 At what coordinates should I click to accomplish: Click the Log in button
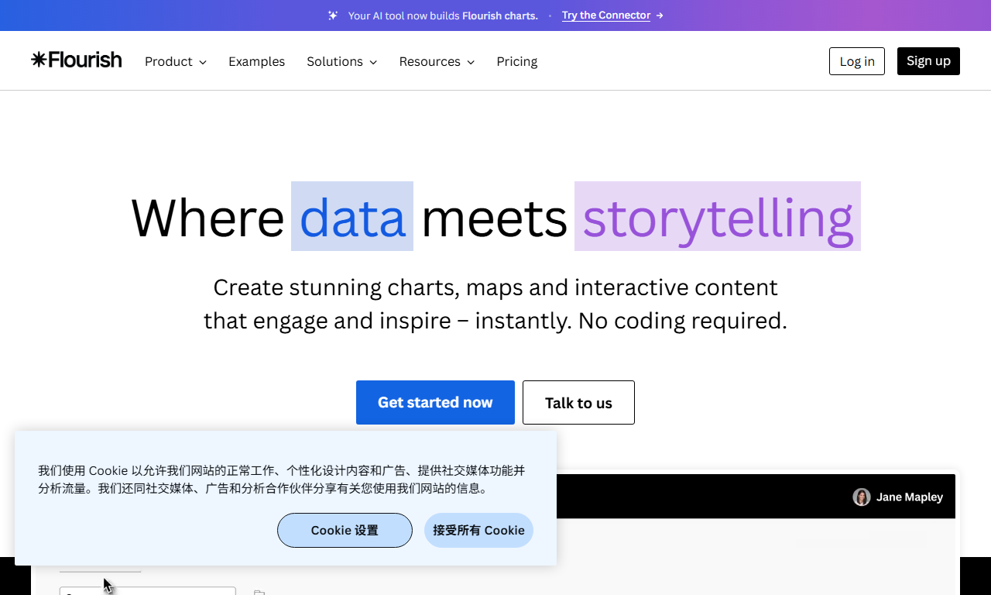point(857,61)
